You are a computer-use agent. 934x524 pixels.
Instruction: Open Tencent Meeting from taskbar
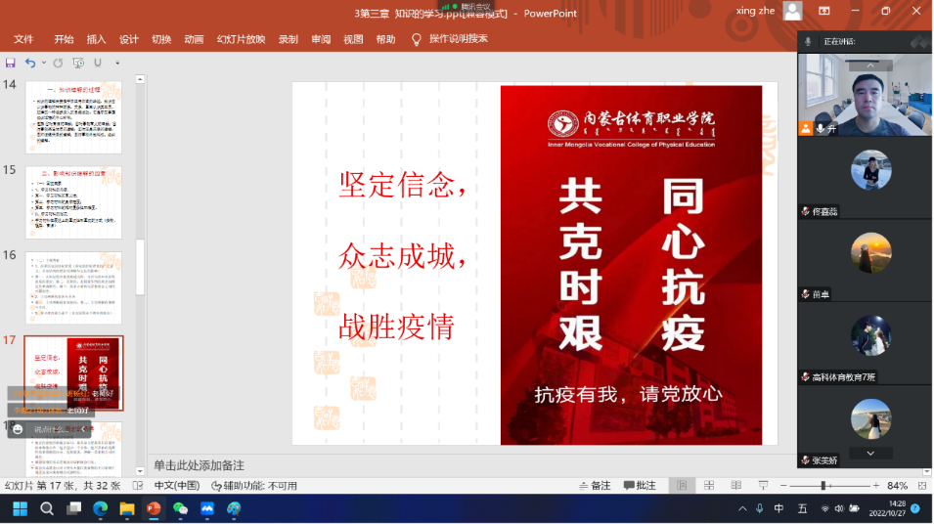[206, 509]
